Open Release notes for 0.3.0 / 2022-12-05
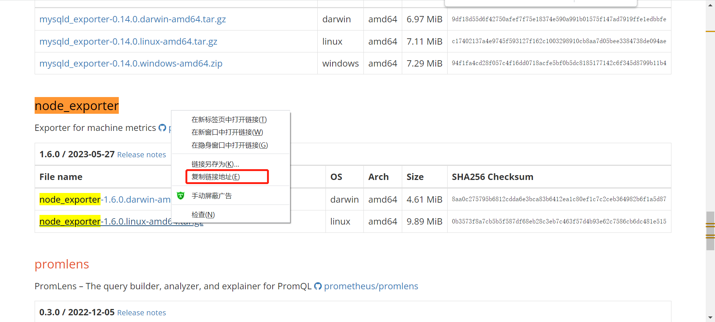The height and width of the screenshot is (322, 715). coord(142,313)
